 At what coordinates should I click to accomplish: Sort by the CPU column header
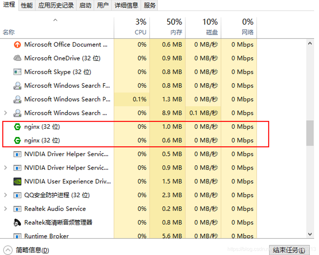(132, 28)
